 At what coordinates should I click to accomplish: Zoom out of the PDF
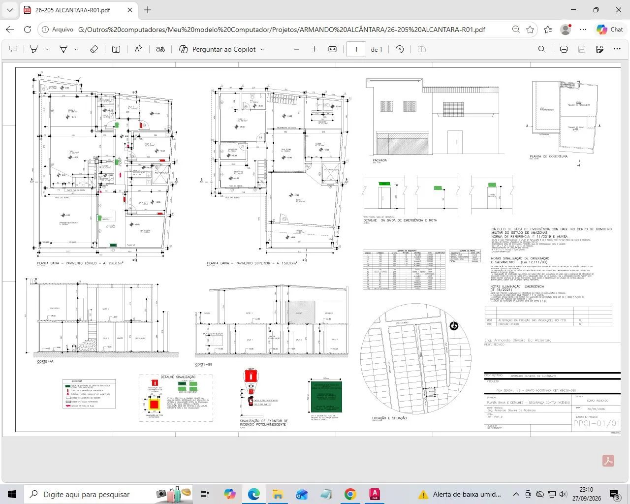click(296, 49)
